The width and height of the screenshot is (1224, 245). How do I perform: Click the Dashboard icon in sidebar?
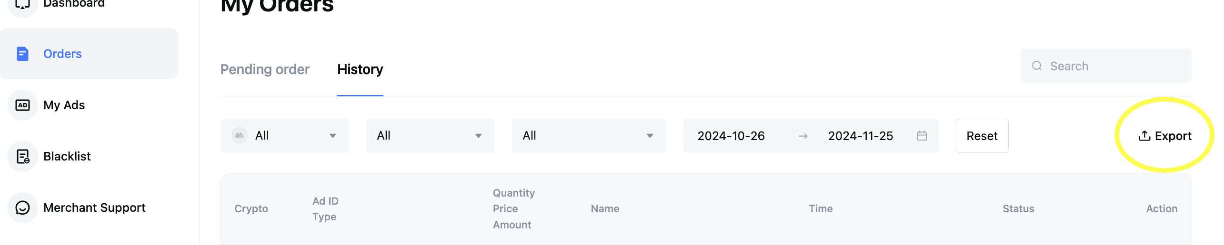click(22, 4)
